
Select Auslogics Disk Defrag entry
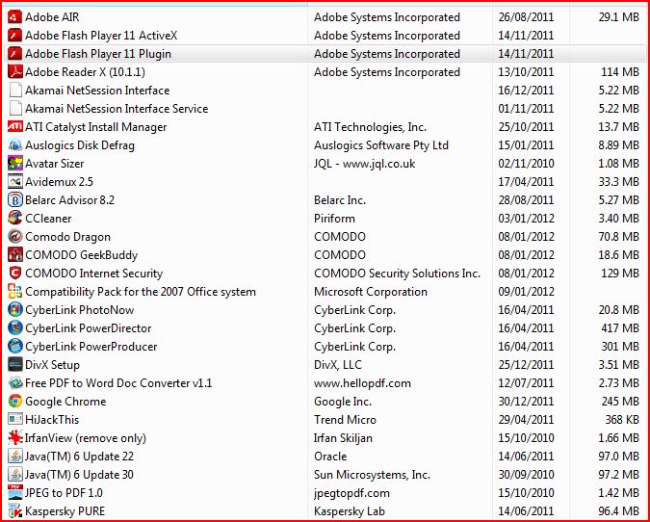(x=79, y=145)
